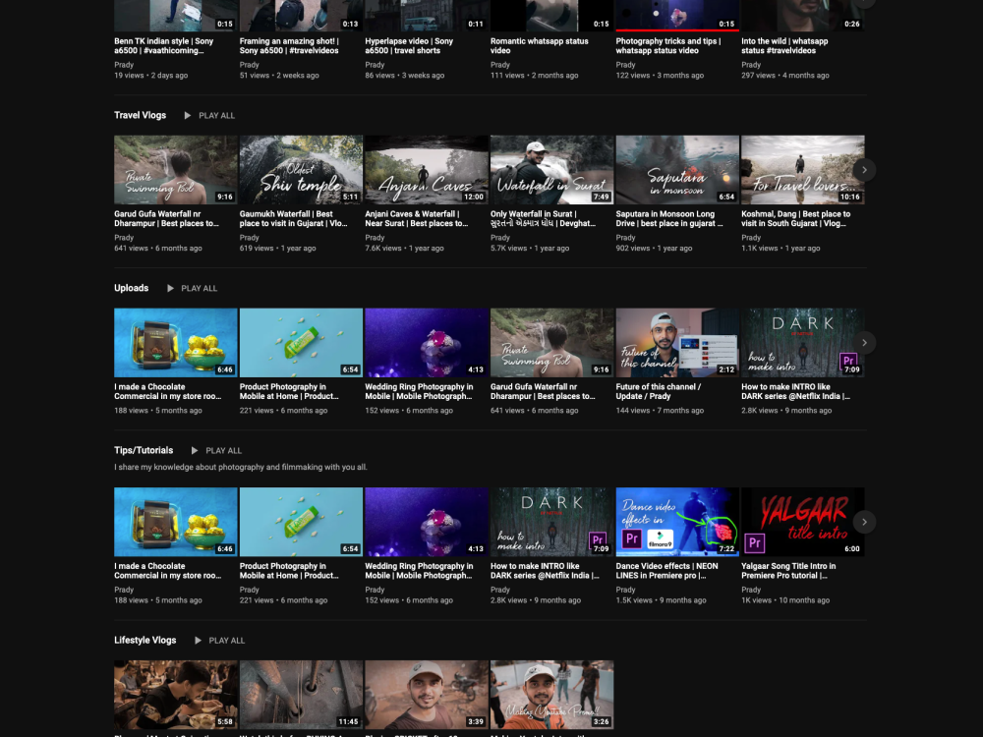Open title Future of this channel / Update
The image size is (983, 737).
(659, 392)
